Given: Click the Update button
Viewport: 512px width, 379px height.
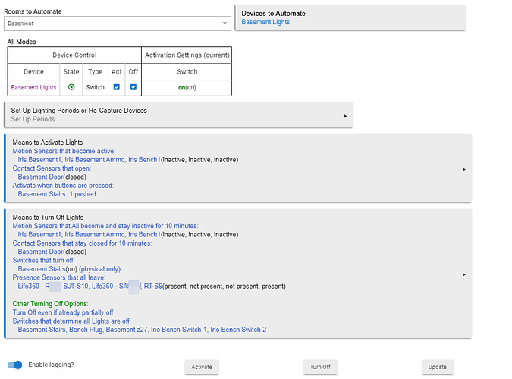Looking at the screenshot, I should click(x=437, y=367).
